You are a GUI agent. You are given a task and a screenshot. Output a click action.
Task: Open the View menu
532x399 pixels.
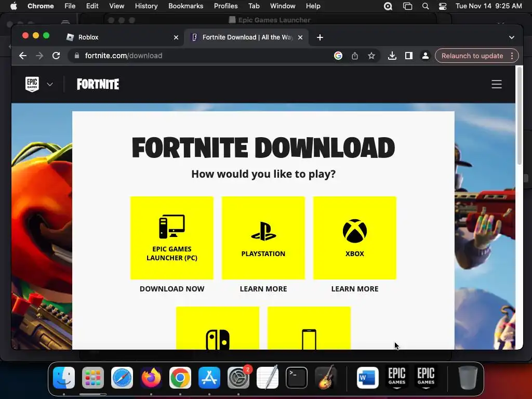(x=117, y=6)
